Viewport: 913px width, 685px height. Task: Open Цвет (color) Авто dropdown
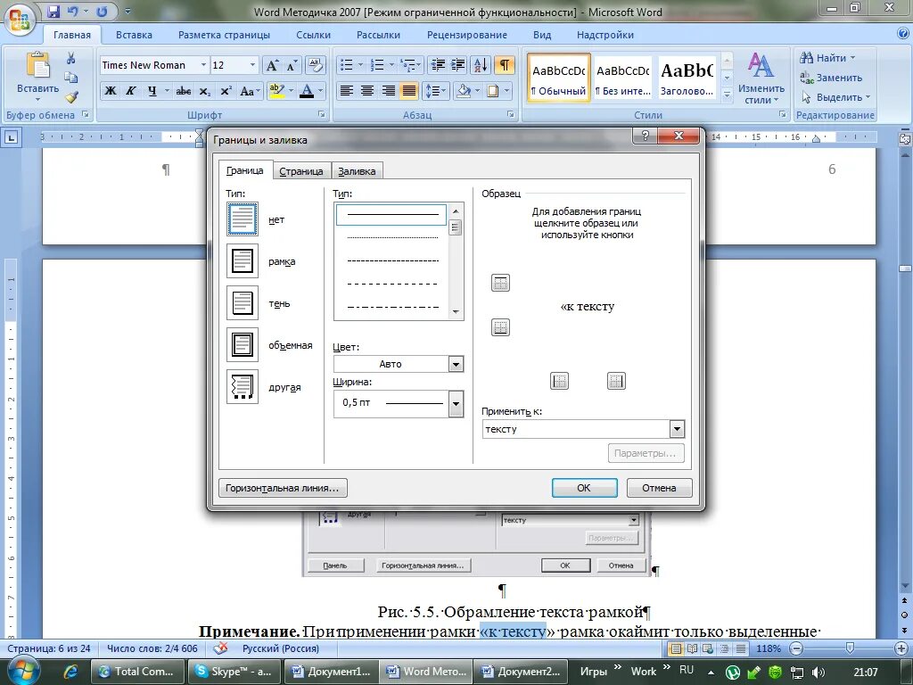click(x=456, y=364)
